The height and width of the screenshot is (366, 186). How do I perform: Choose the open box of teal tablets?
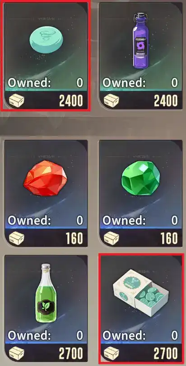tap(141, 289)
